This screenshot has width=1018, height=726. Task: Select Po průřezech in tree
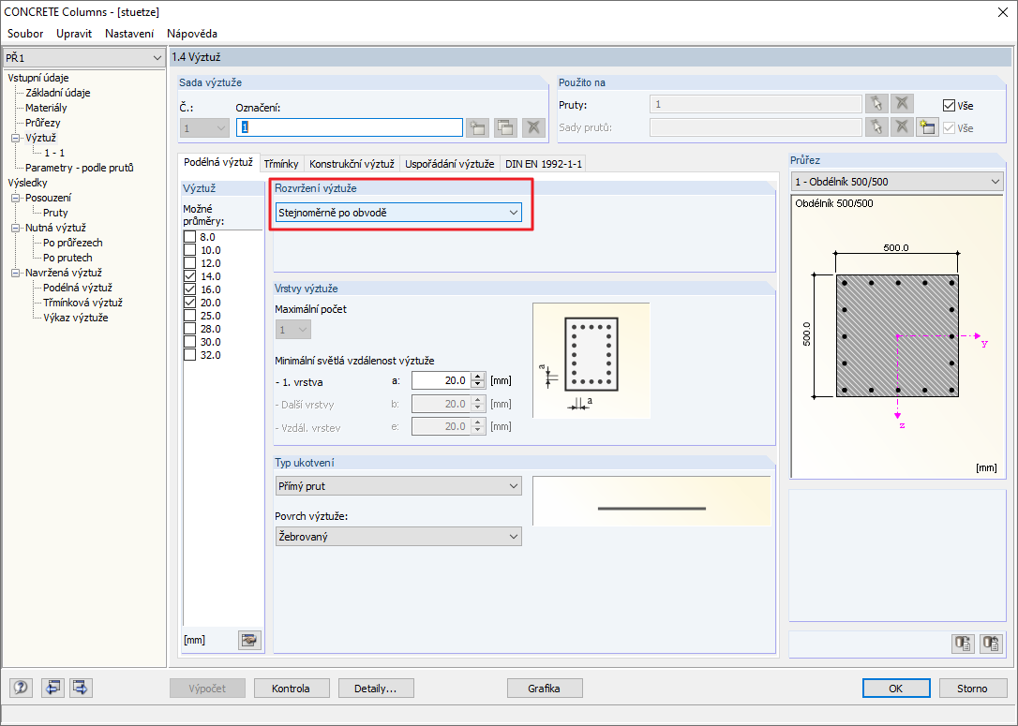(73, 243)
